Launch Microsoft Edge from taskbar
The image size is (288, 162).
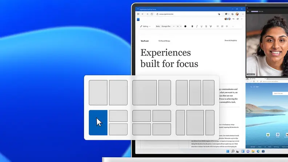click(x=258, y=151)
